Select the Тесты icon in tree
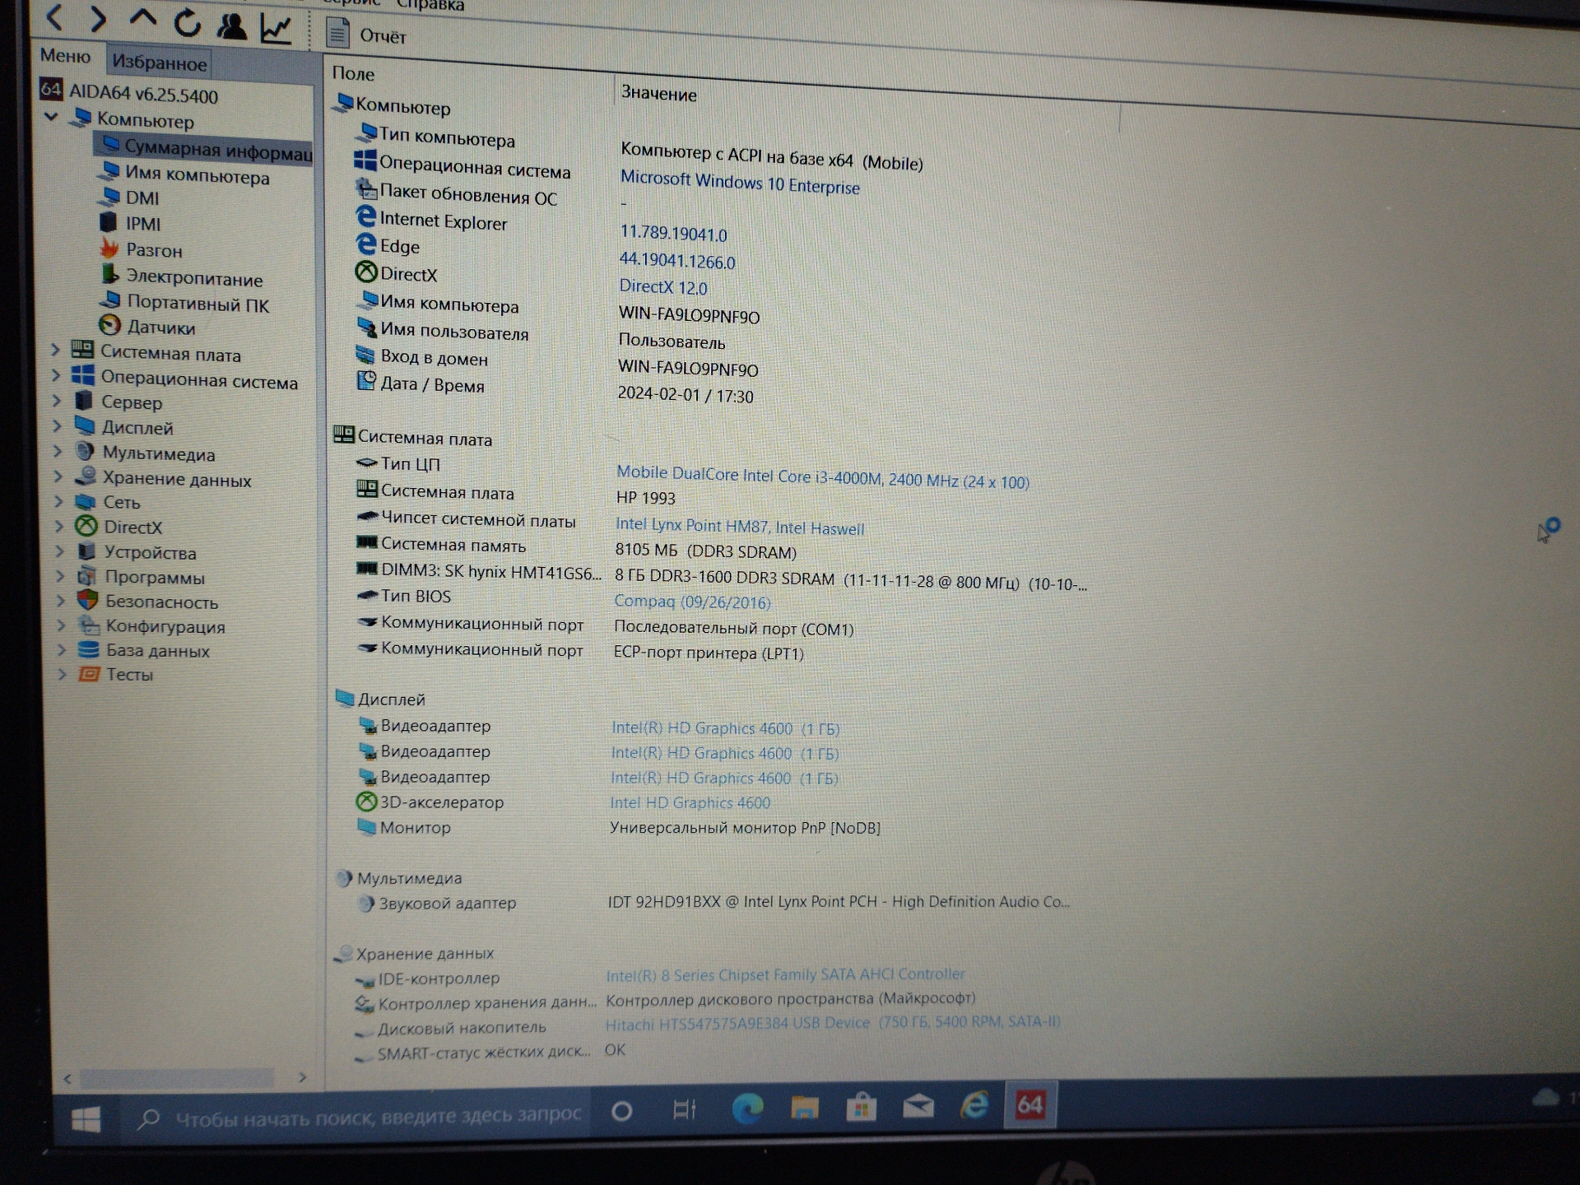The width and height of the screenshot is (1580, 1185). (89, 674)
